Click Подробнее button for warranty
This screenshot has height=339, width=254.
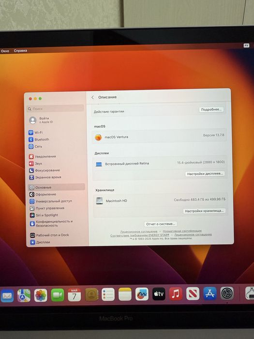[x=211, y=109]
